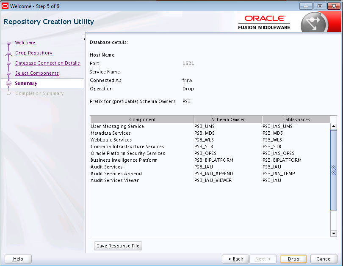The height and width of the screenshot is (266, 343).
Task: Click the Operation value Drop
Action: pyautogui.click(x=188, y=89)
